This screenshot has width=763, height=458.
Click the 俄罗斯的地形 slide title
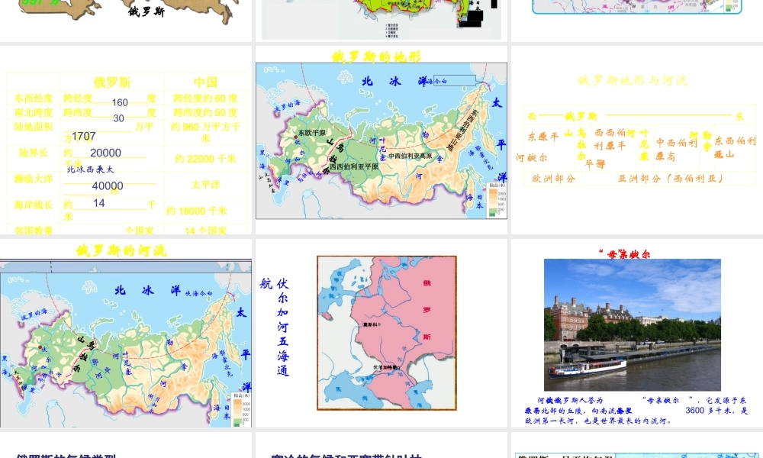376,57
